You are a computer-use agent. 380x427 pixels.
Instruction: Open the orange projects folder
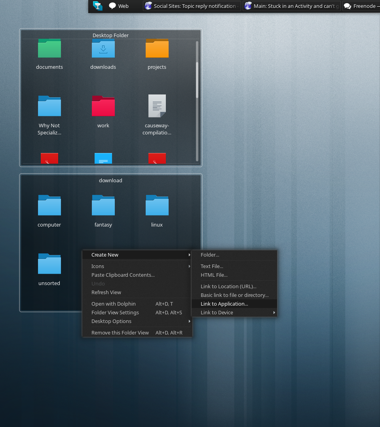coord(157,49)
